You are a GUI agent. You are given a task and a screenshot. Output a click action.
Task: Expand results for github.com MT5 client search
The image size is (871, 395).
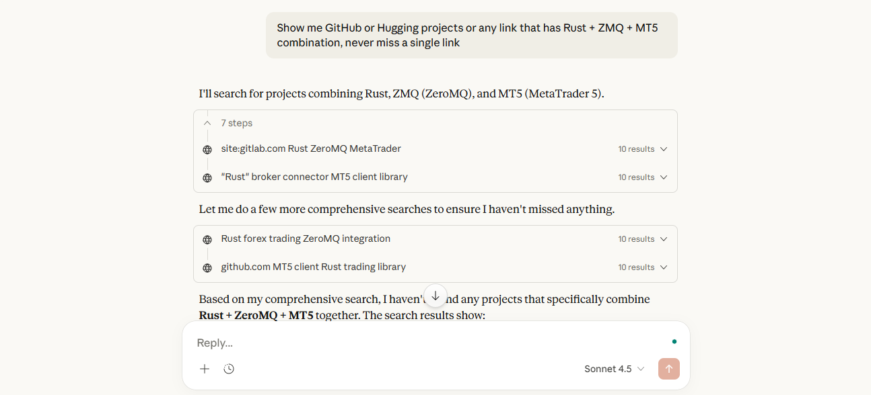[663, 267]
